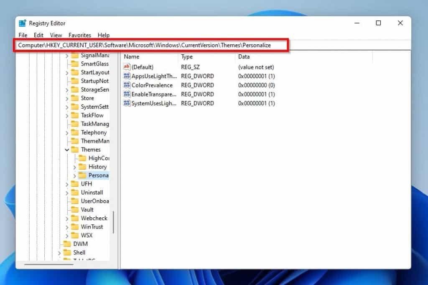The height and width of the screenshot is (285, 428).
Task: Open the Favorites menu
Action: 80,35
